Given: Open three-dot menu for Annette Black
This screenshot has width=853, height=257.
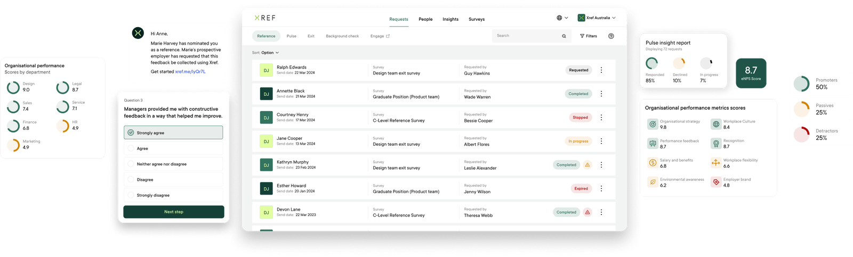Looking at the screenshot, I should click(601, 94).
